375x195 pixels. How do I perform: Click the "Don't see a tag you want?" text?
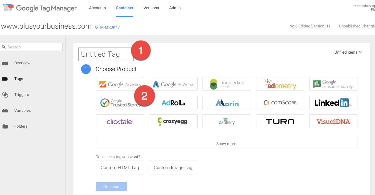click(118, 157)
